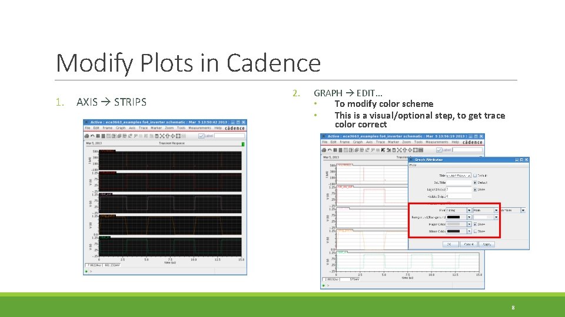565x317 pixels.
Task: Click the grid layout icon in left window toolbar
Action: (98, 136)
